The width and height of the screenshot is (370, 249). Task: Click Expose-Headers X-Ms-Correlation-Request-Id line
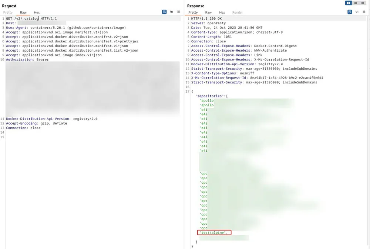250,59
